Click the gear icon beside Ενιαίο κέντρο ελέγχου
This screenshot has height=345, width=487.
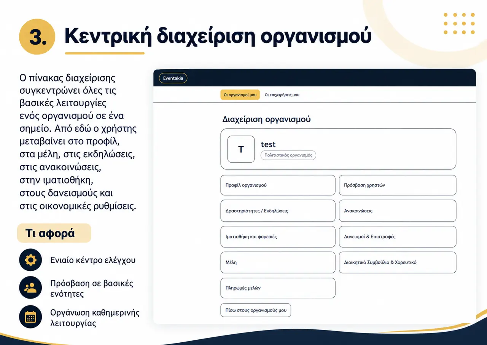pos(30,260)
